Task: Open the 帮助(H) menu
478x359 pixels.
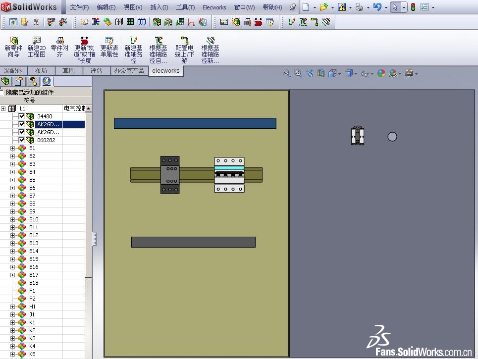Action: click(272, 7)
